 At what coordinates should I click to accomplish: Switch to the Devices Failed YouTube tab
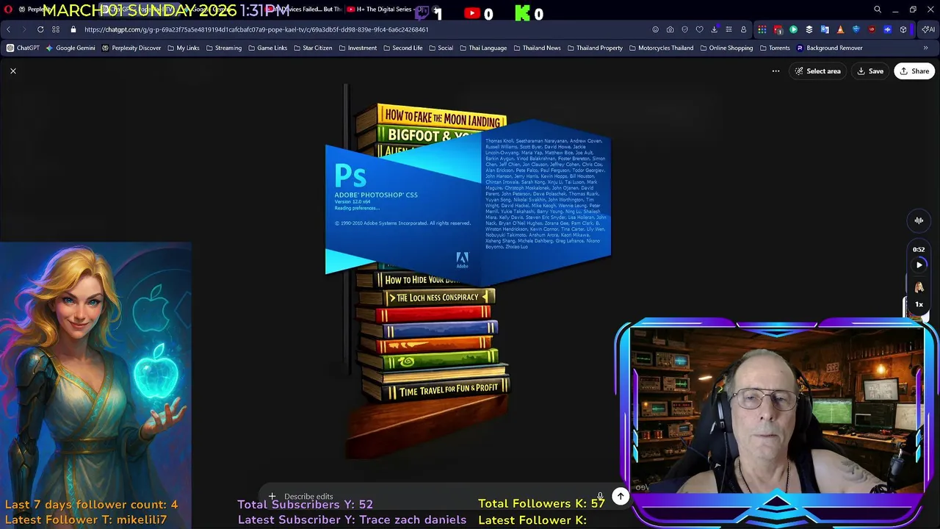pos(305,10)
